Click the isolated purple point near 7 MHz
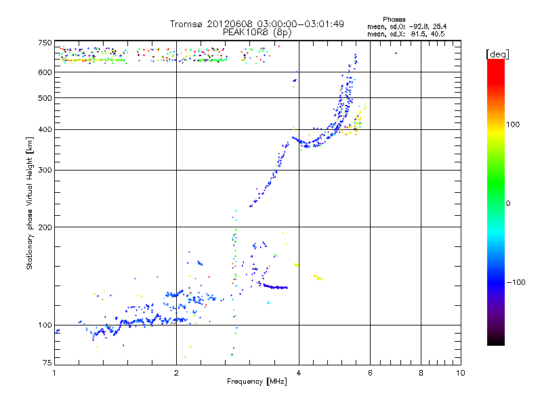542x406 pixels. coord(396,53)
